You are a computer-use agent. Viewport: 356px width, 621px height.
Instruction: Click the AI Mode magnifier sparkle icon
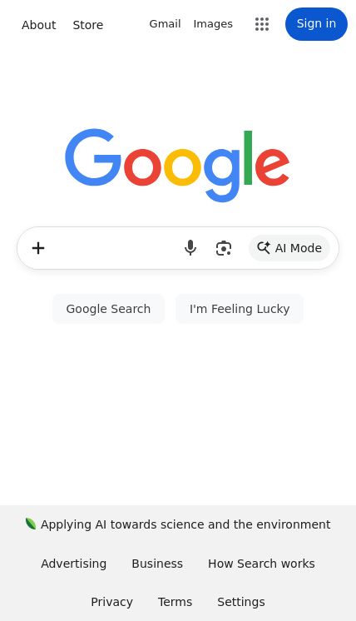[x=264, y=248]
